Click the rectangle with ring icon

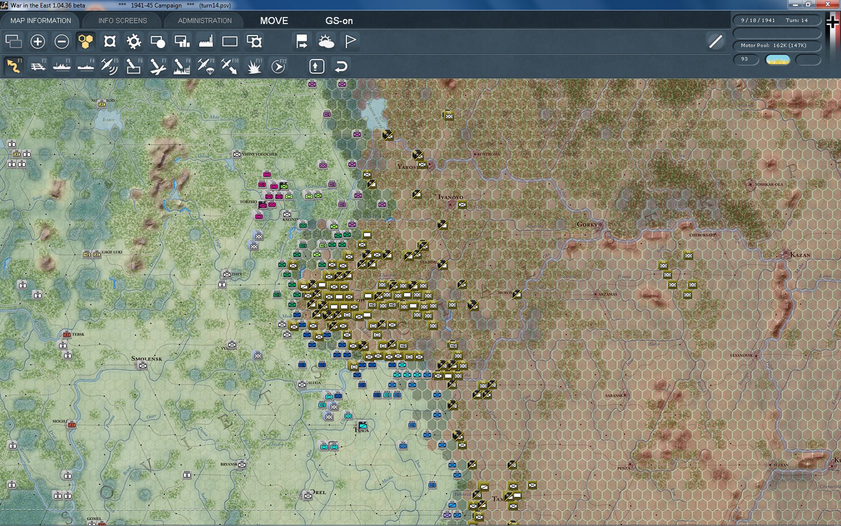254,41
